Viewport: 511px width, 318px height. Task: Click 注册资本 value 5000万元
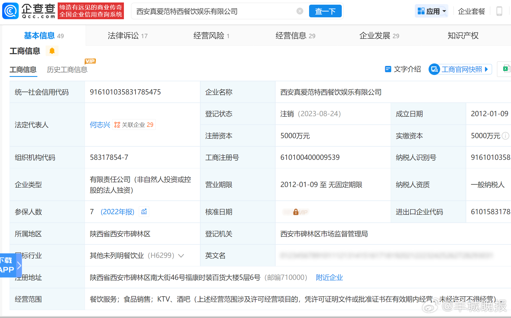(x=295, y=136)
